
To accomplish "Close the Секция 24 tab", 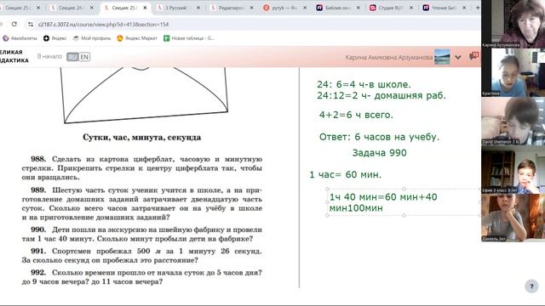I will click(x=92, y=8).
